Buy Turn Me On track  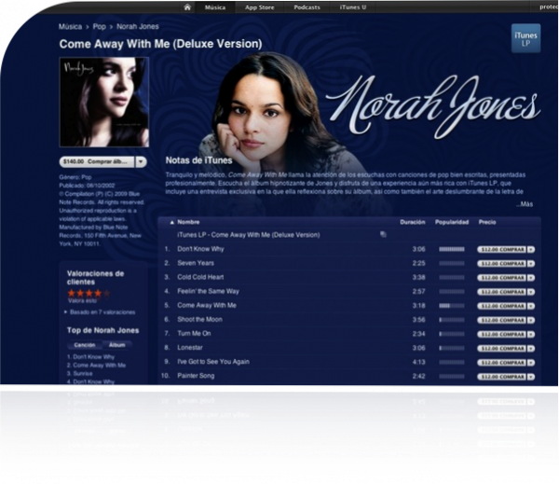pyautogui.click(x=501, y=334)
